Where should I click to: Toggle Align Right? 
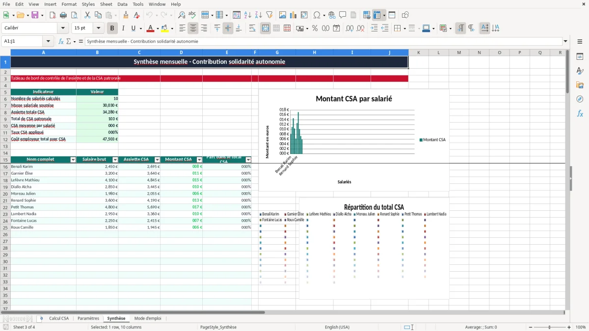[x=204, y=28]
